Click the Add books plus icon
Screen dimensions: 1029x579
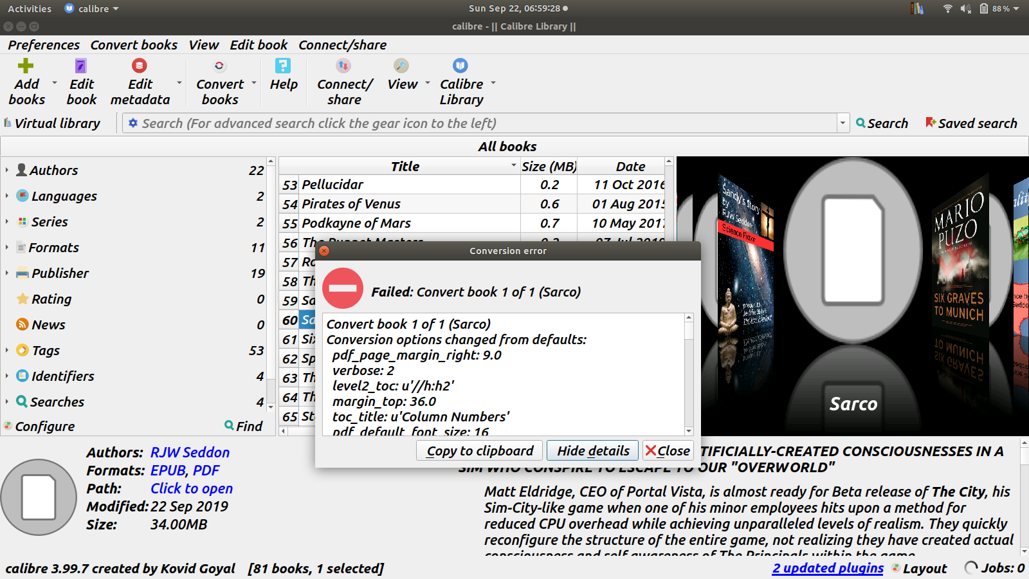(x=26, y=66)
